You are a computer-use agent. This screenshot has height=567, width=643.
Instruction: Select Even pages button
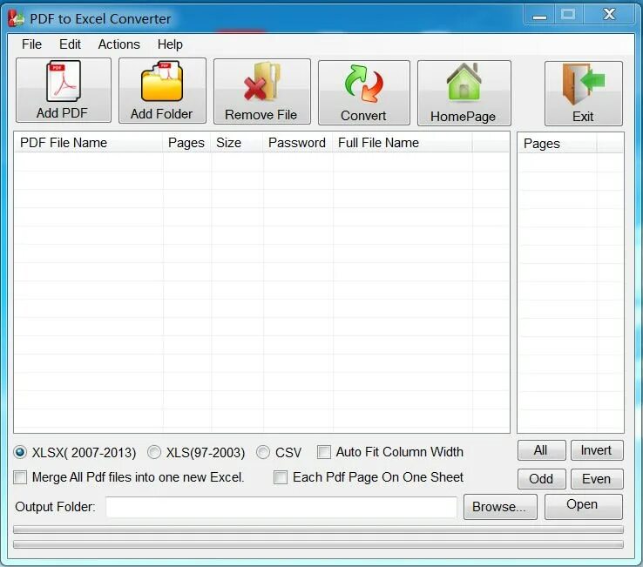(597, 479)
